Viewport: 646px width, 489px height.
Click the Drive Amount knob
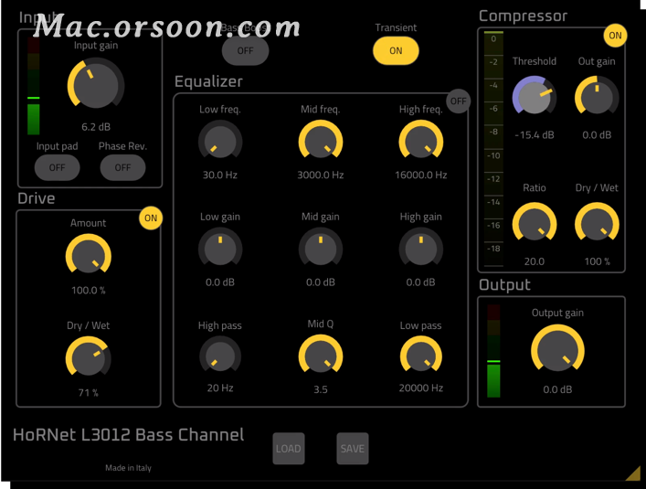89,254
